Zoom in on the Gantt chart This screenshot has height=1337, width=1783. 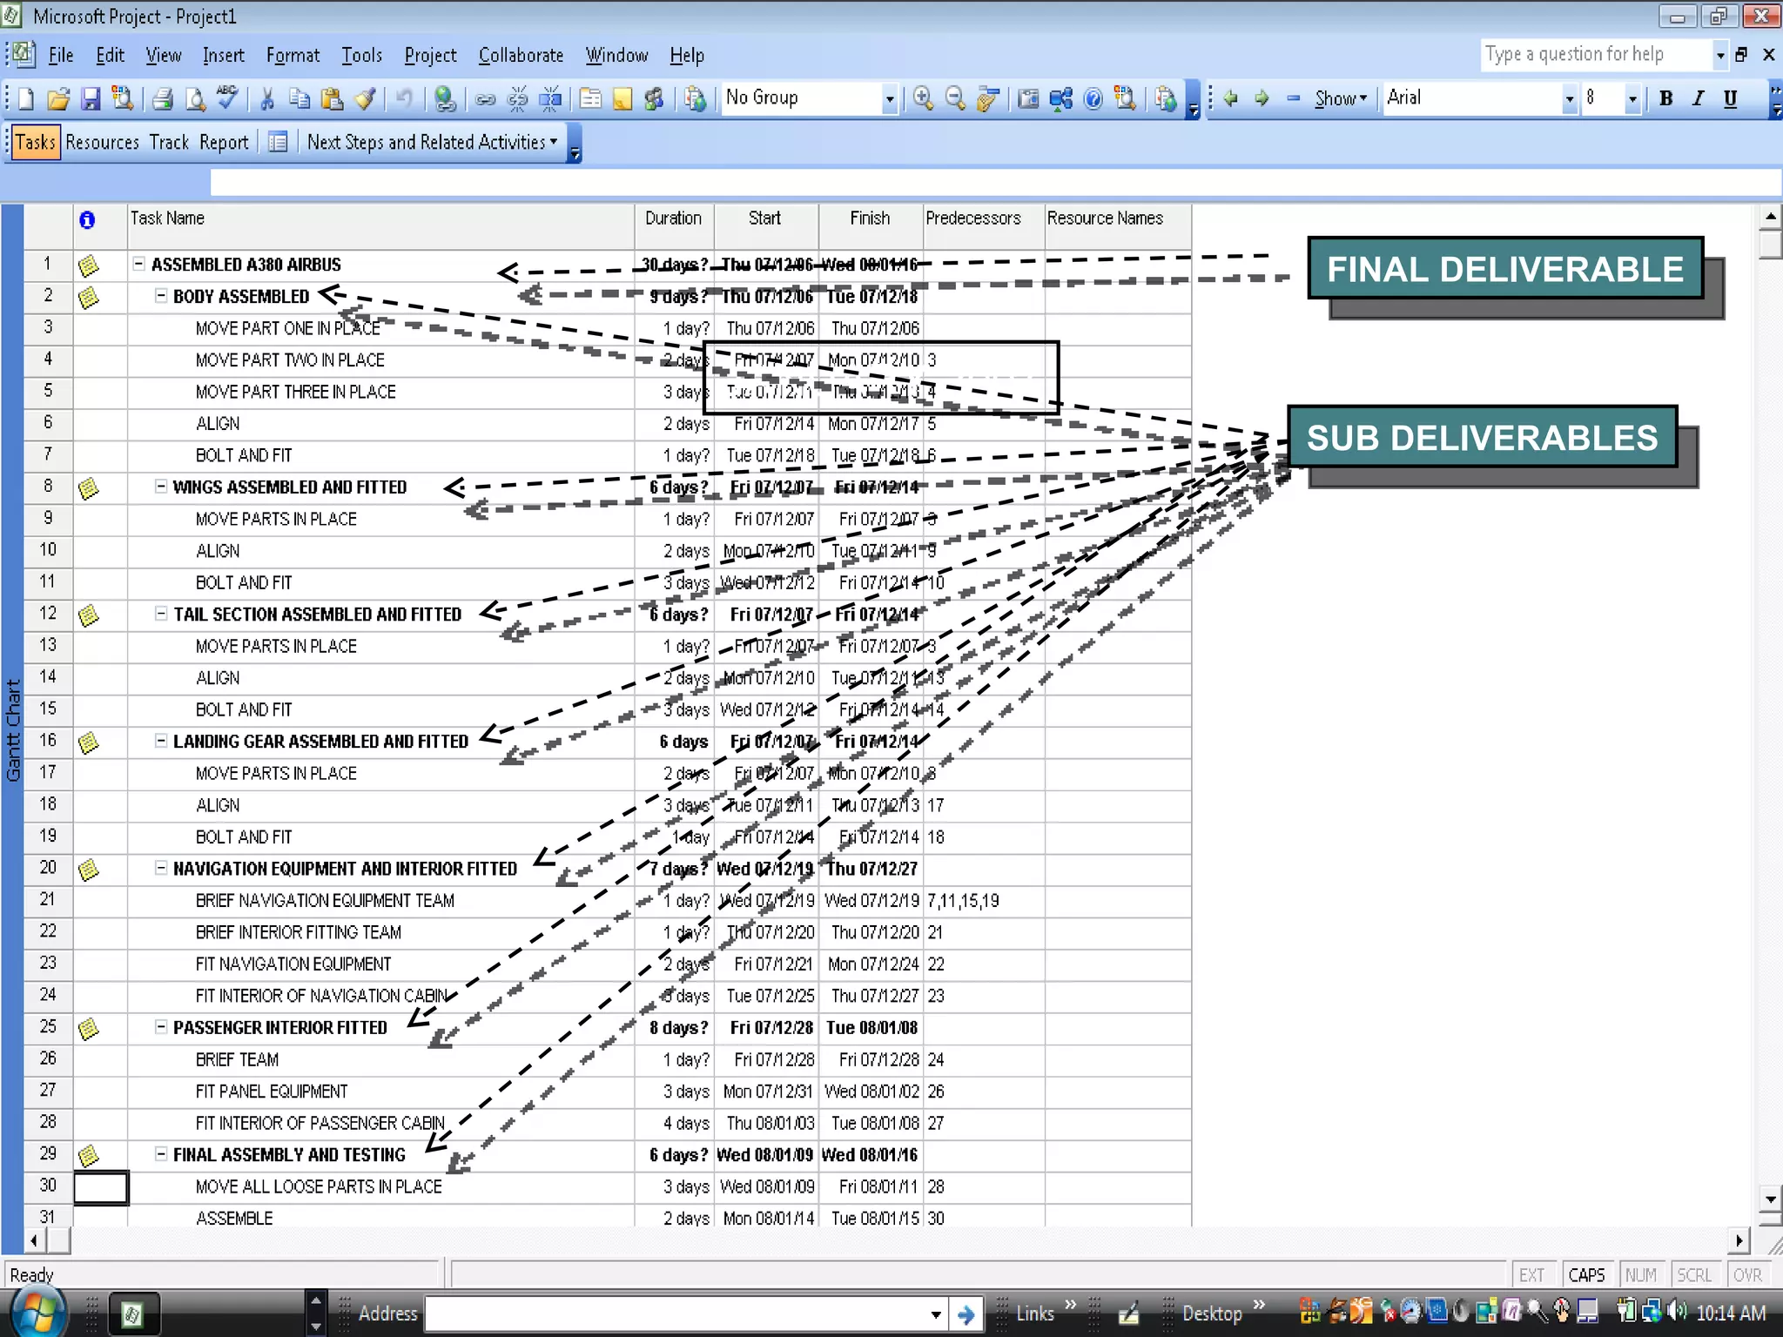(x=923, y=99)
